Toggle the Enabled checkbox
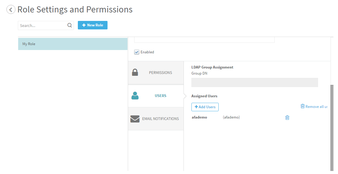 (137, 52)
